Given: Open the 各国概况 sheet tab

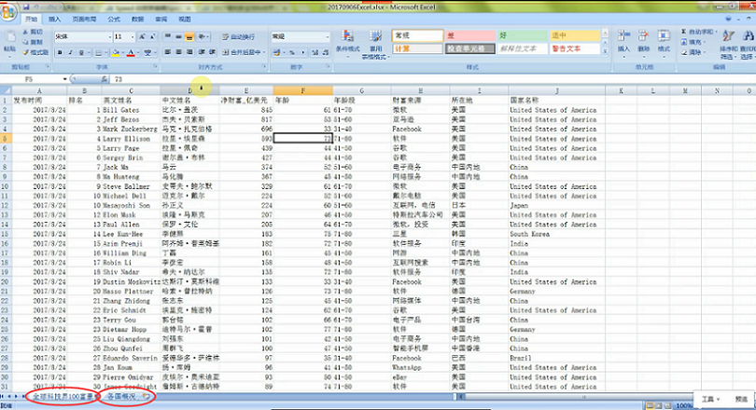Looking at the screenshot, I should tap(121, 397).
